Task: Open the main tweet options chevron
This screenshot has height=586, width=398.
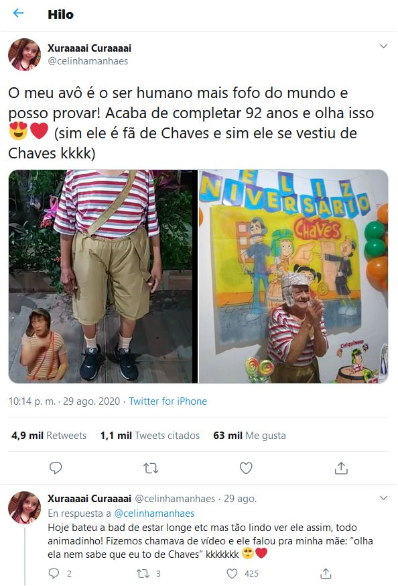Action: coord(383,46)
